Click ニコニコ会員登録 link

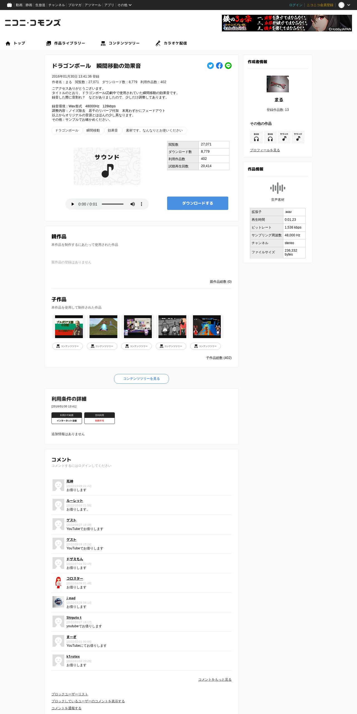[x=320, y=5]
